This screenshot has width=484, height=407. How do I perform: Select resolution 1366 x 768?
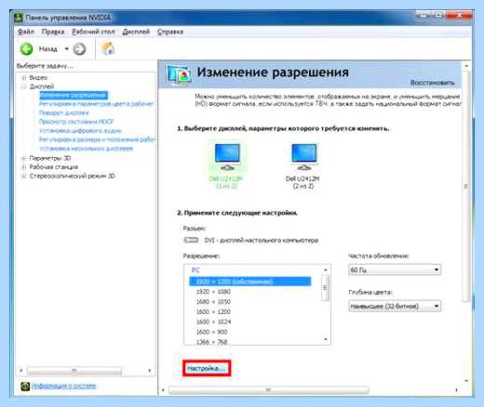[212, 342]
